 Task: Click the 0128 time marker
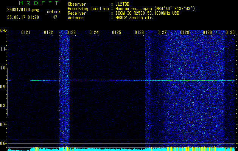tap(185, 32)
